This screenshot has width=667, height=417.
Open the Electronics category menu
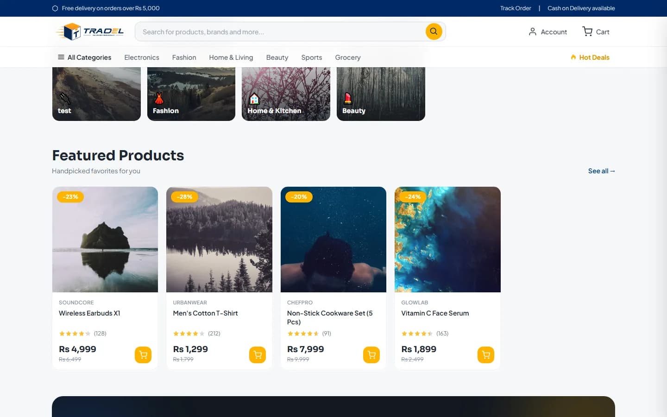(x=142, y=57)
